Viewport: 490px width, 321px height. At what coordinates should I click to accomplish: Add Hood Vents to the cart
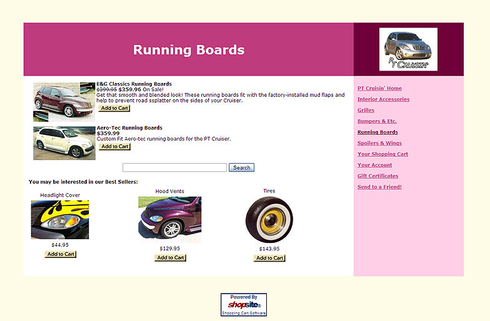[170, 257]
